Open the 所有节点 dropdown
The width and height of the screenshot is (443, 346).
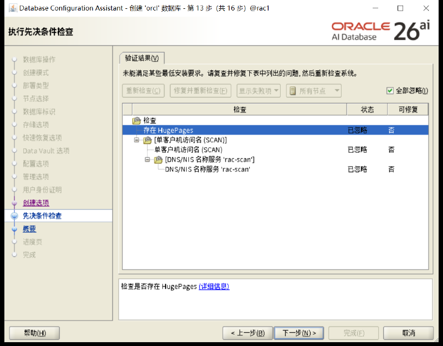[x=313, y=91]
